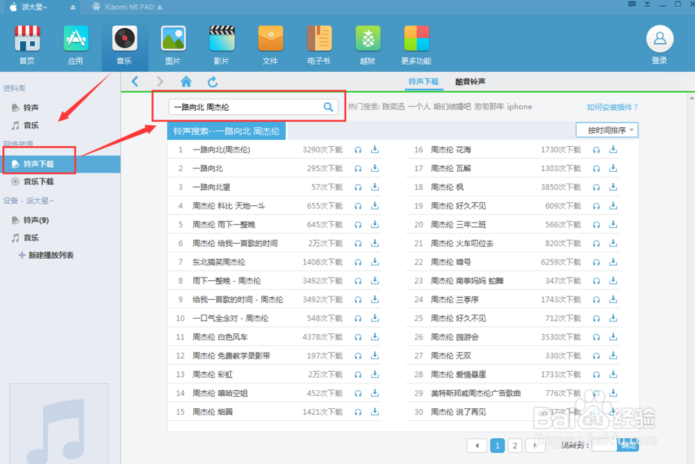
Task: Download 东北搞笑周杰伦 ringtone
Action: point(375,262)
